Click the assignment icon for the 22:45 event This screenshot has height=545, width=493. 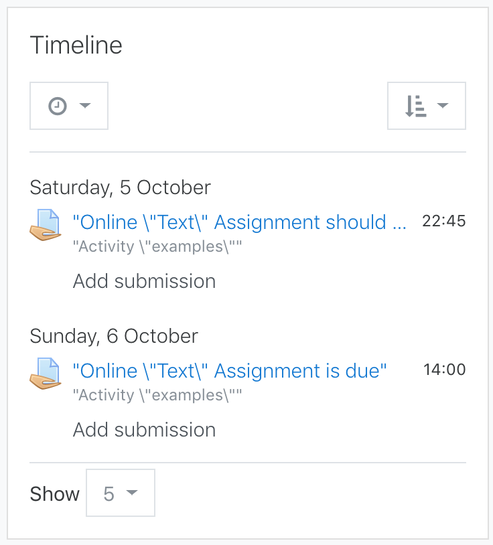pos(45,224)
